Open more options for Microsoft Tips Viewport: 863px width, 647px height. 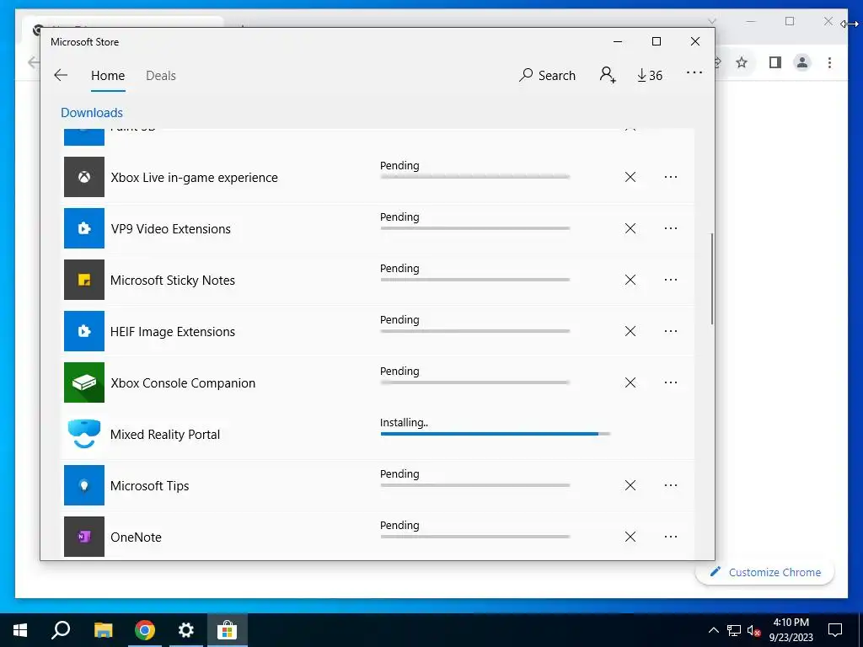tap(670, 485)
